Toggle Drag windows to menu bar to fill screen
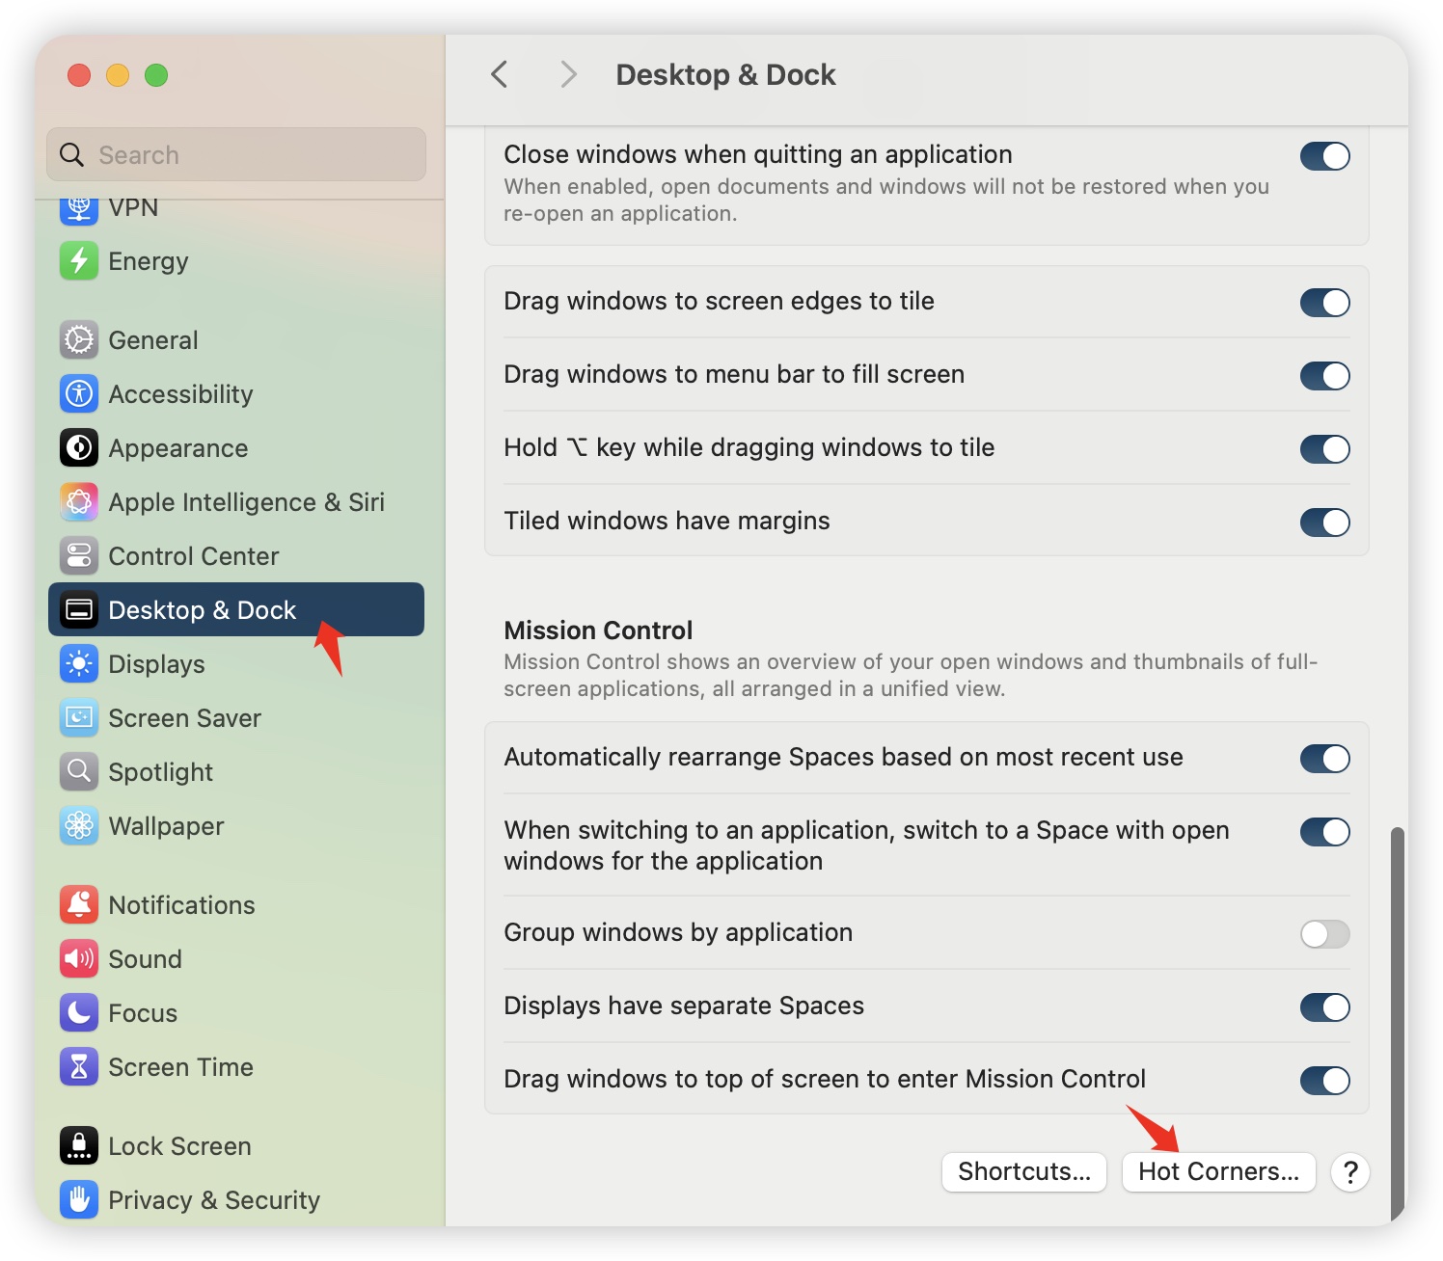The height and width of the screenshot is (1261, 1443). point(1325,376)
